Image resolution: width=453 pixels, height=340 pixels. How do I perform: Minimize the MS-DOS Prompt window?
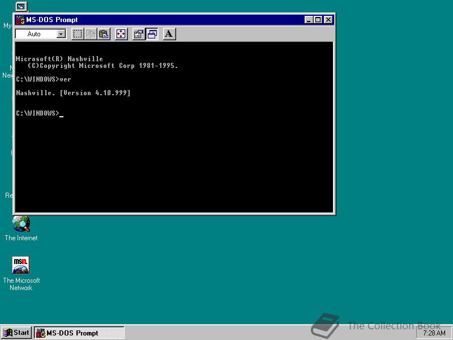(x=309, y=20)
